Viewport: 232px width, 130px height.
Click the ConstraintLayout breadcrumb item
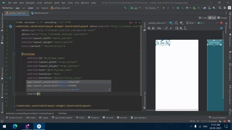click(30, 113)
